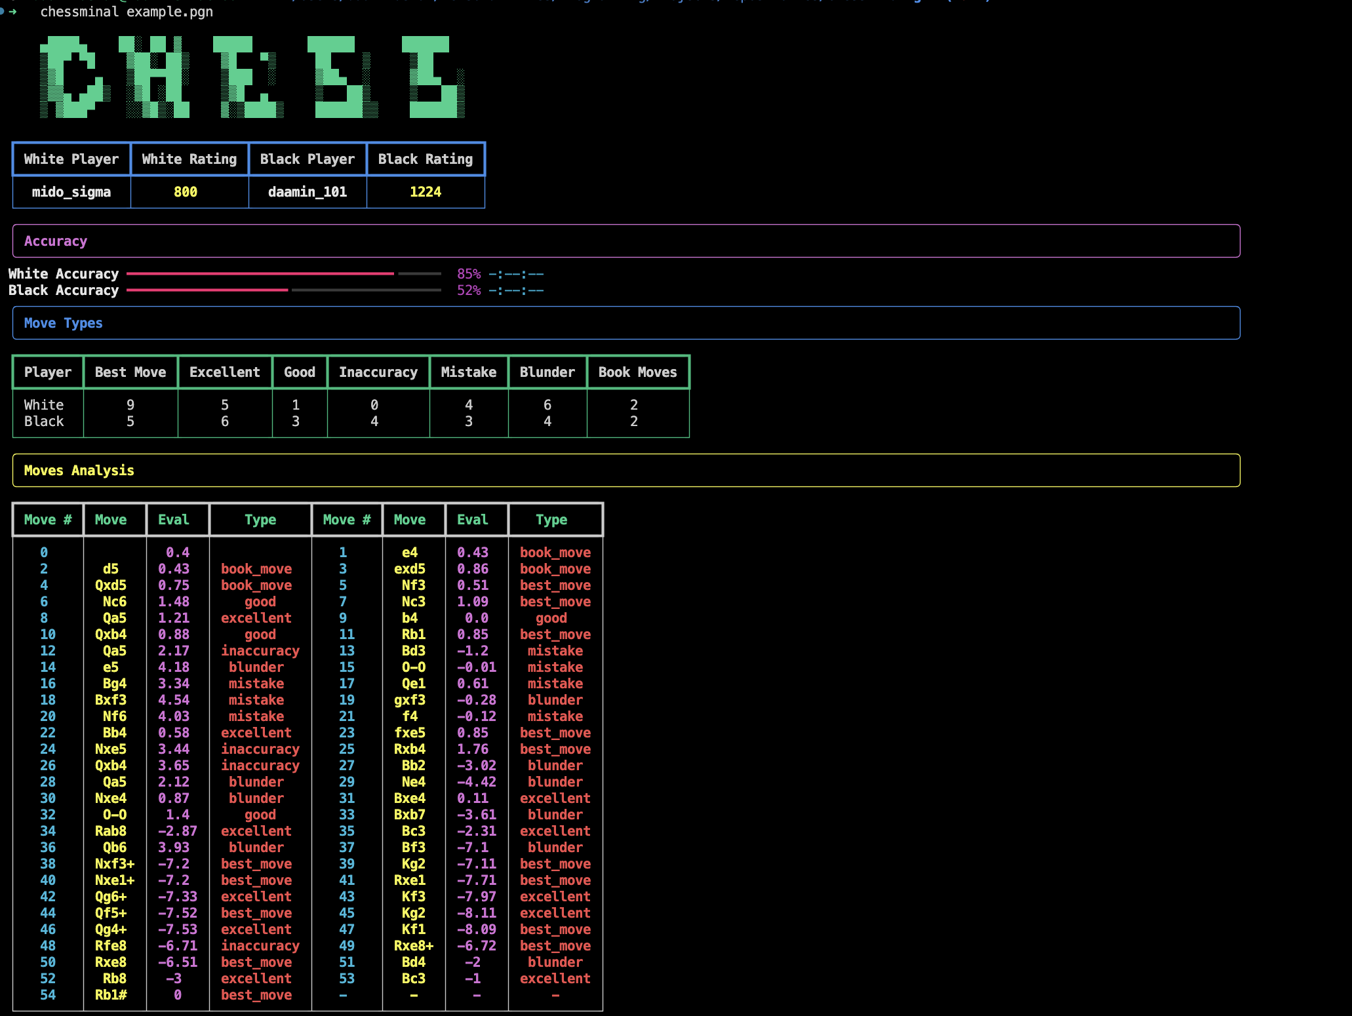The height and width of the screenshot is (1016, 1352).
Task: Click the first Eval column header
Action: pos(178,520)
